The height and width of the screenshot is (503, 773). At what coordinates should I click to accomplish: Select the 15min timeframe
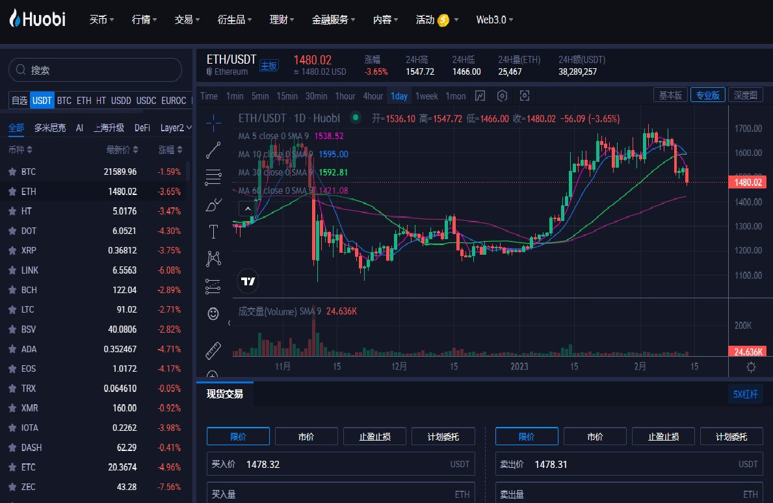pyautogui.click(x=287, y=96)
